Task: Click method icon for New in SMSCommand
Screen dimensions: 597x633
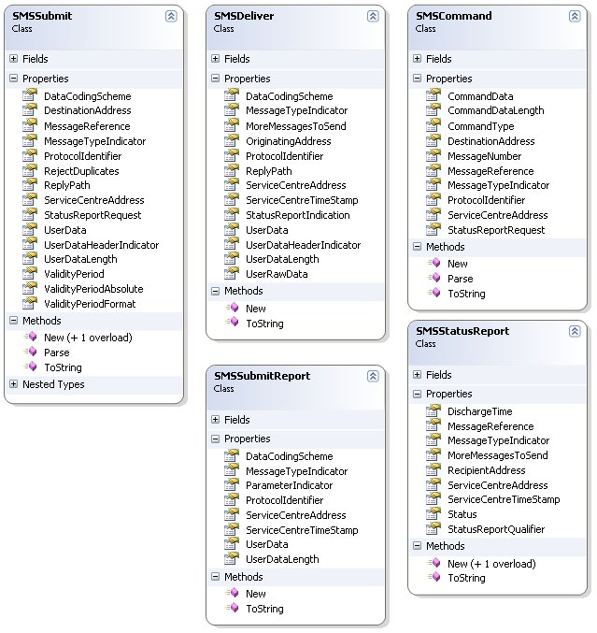Action: point(434,264)
